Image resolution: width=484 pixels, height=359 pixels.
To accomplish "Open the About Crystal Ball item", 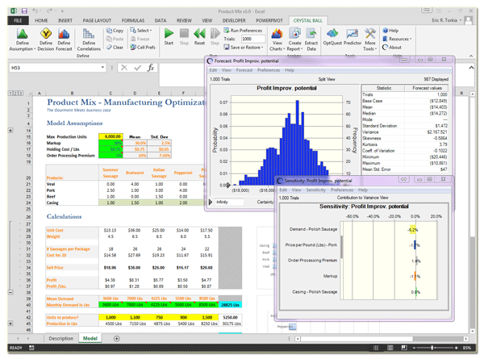I will click(x=392, y=48).
